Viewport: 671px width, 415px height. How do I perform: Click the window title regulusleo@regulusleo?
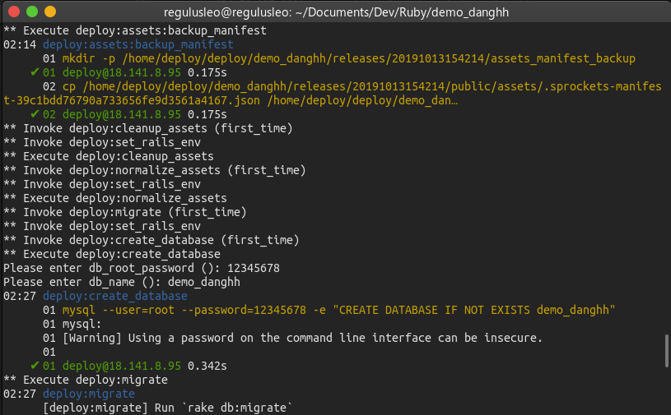click(337, 12)
